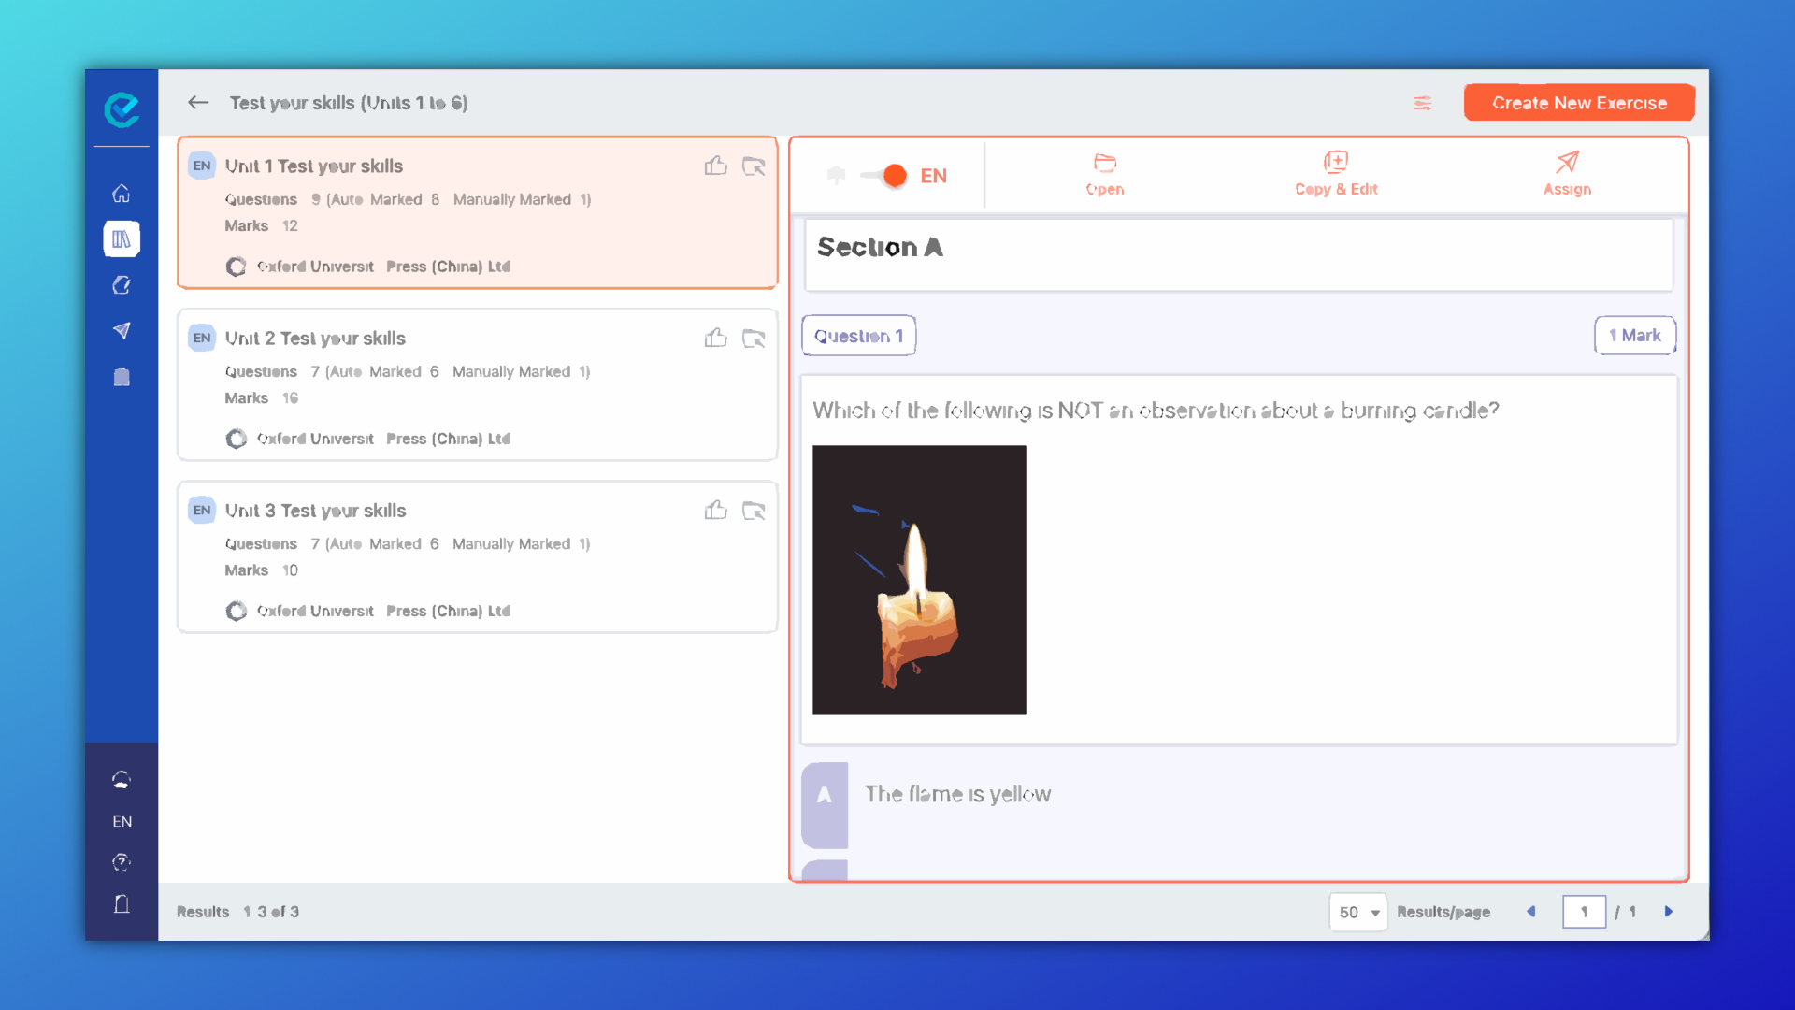Click the like icon on Unit 3
Viewport: 1795px width, 1010px height.
click(x=716, y=510)
